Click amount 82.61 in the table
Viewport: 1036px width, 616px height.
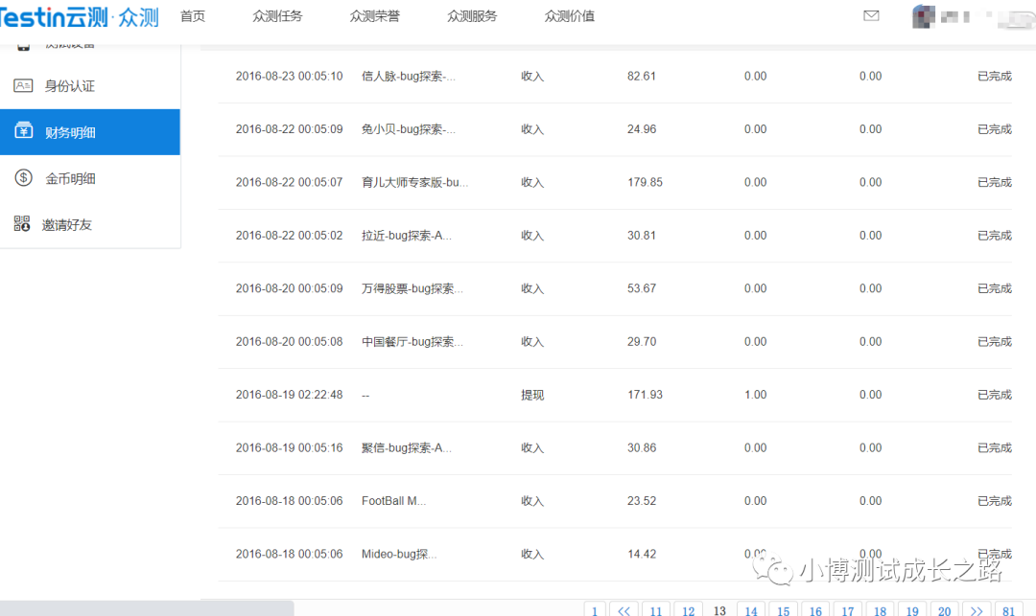[x=642, y=76]
